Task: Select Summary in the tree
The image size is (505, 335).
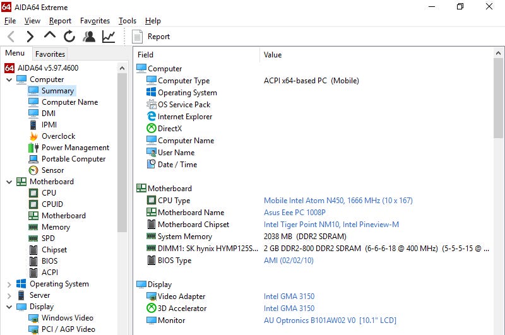Action: [x=52, y=91]
